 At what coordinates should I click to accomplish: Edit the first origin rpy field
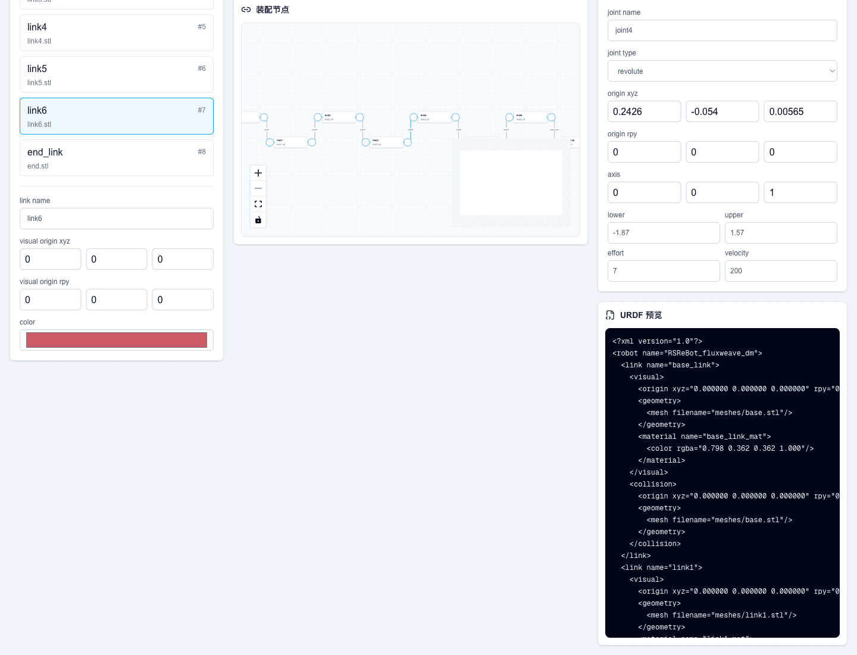[644, 152]
